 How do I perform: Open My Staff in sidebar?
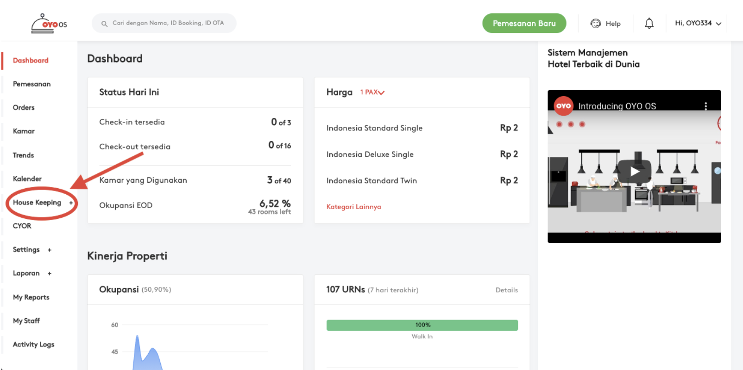26,321
